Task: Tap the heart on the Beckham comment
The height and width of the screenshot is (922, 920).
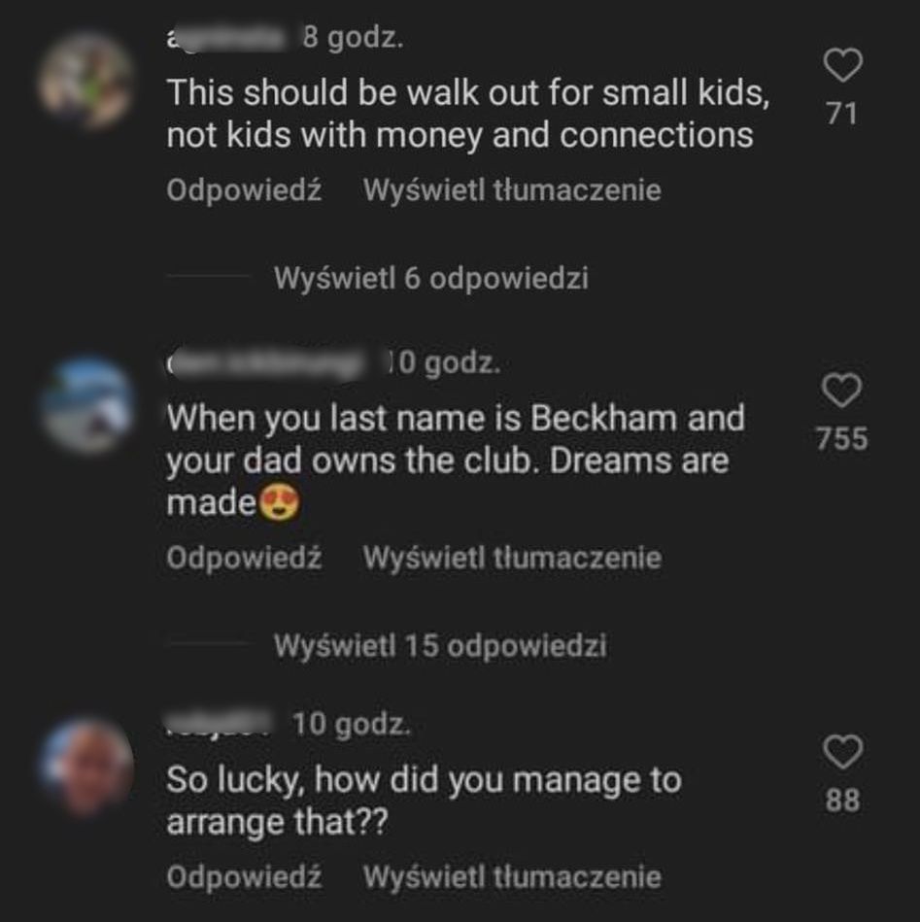Action: pyautogui.click(x=841, y=392)
